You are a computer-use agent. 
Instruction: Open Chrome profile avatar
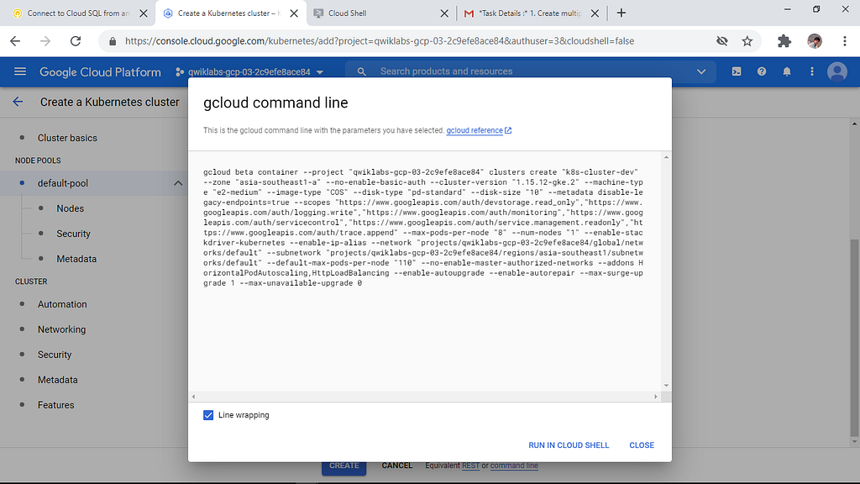point(815,41)
